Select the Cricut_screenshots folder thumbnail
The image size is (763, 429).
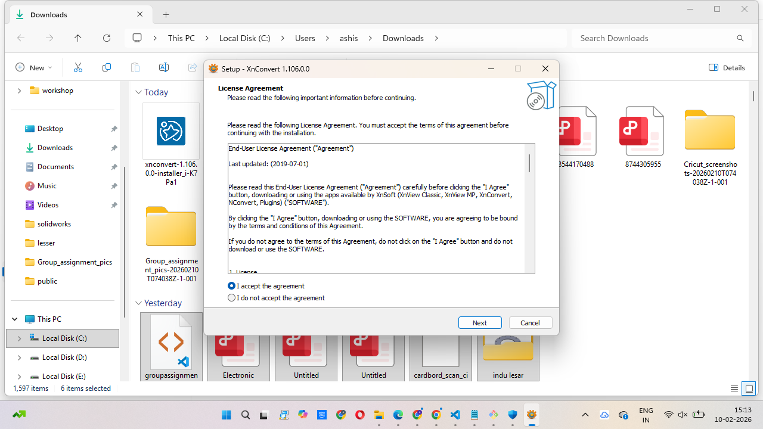pos(710,130)
